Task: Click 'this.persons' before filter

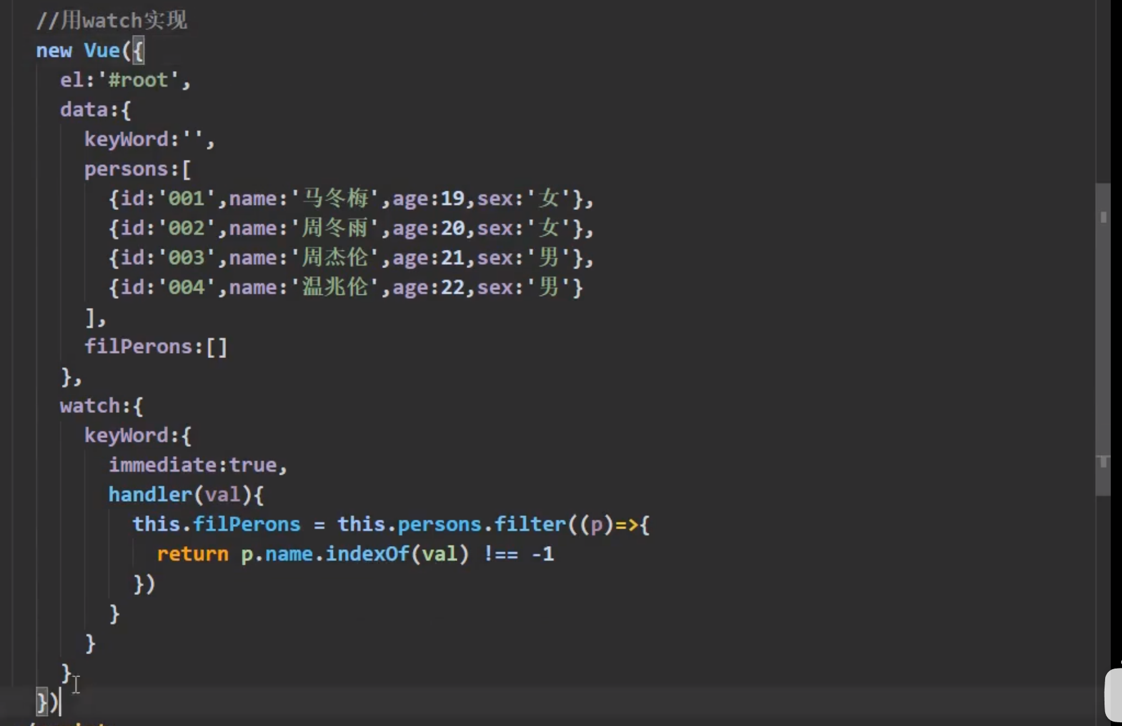Action: point(409,524)
